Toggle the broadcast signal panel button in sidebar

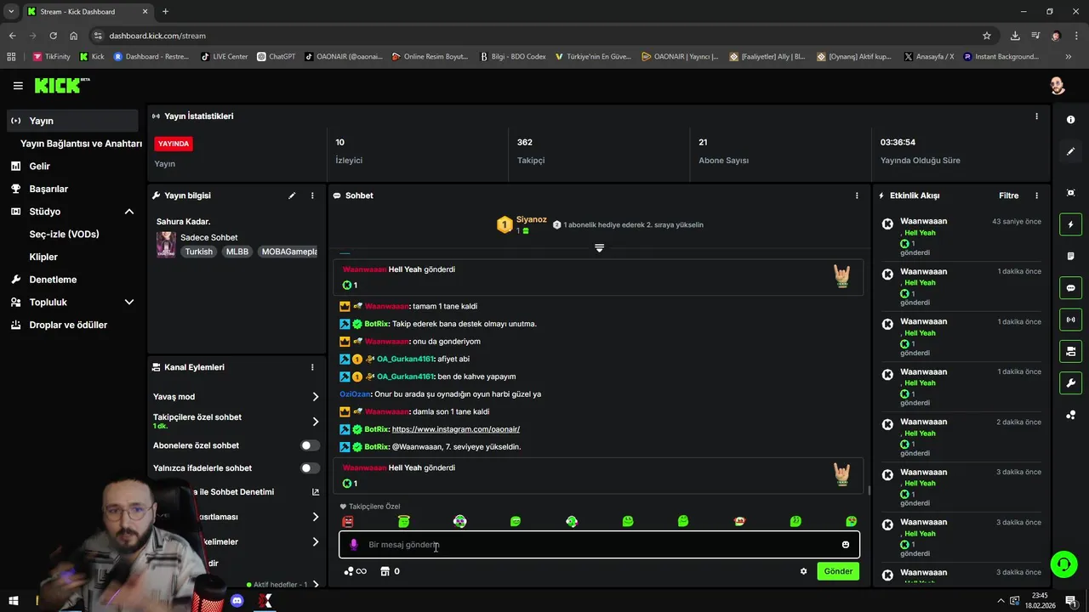[1070, 320]
